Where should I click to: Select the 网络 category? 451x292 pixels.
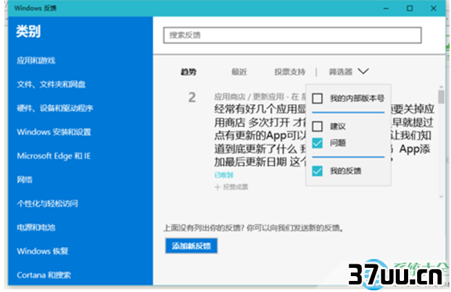[24, 180]
